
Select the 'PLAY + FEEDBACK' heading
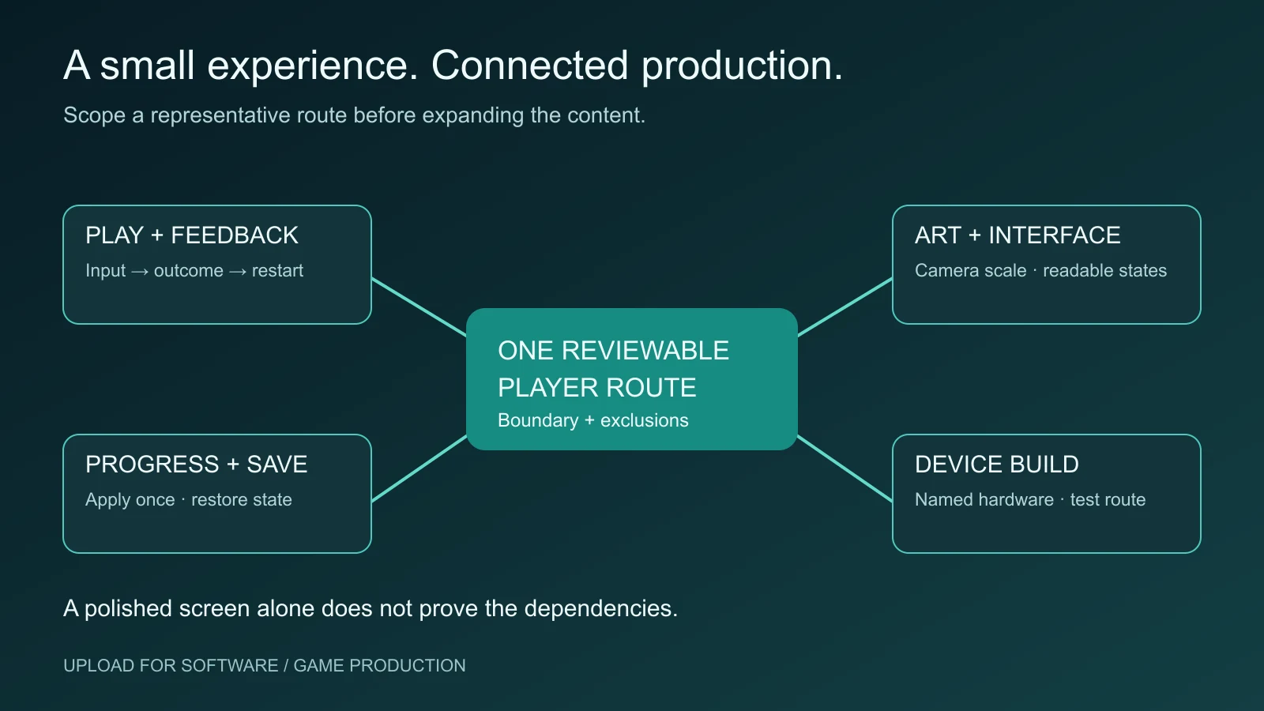(x=192, y=235)
